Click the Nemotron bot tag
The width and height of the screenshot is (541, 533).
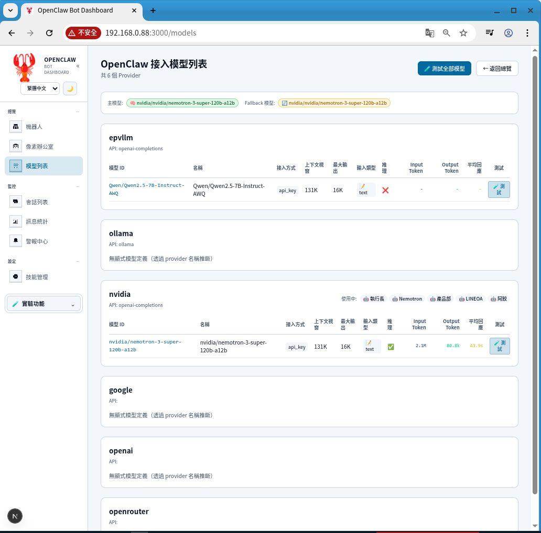[407, 299]
